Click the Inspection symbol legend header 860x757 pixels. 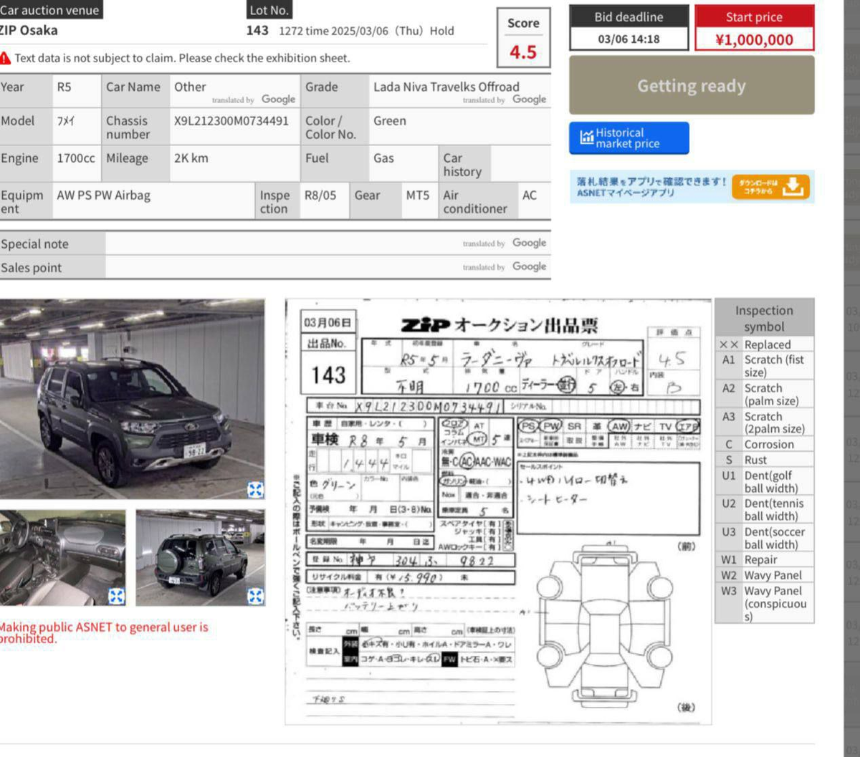764,318
